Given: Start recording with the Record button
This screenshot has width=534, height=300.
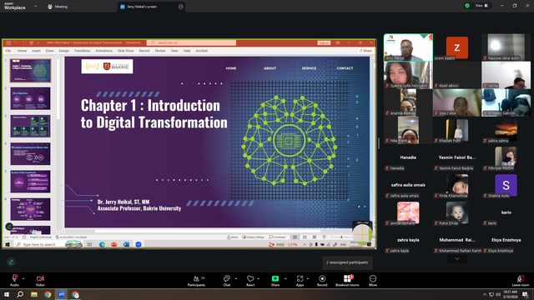Looking at the screenshot, I should (x=322, y=280).
